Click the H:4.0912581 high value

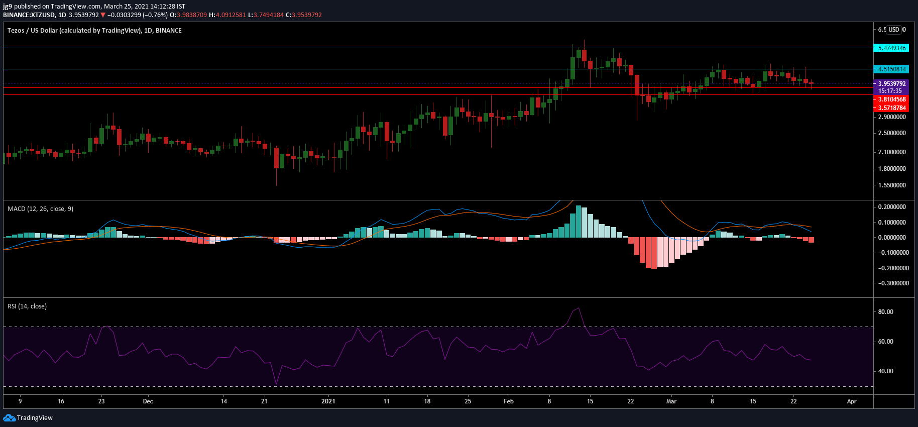point(227,15)
